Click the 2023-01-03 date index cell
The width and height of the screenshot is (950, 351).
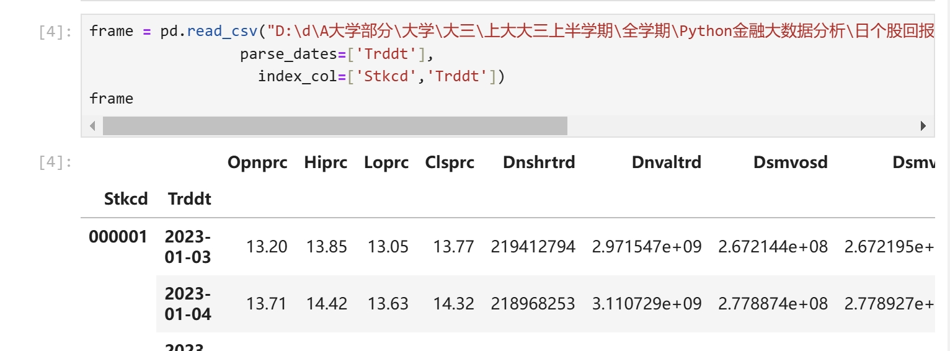[188, 247]
